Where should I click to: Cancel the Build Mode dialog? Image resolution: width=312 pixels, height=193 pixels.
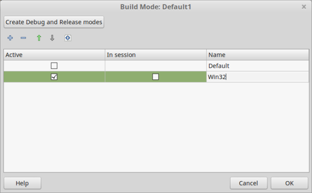click(x=249, y=183)
